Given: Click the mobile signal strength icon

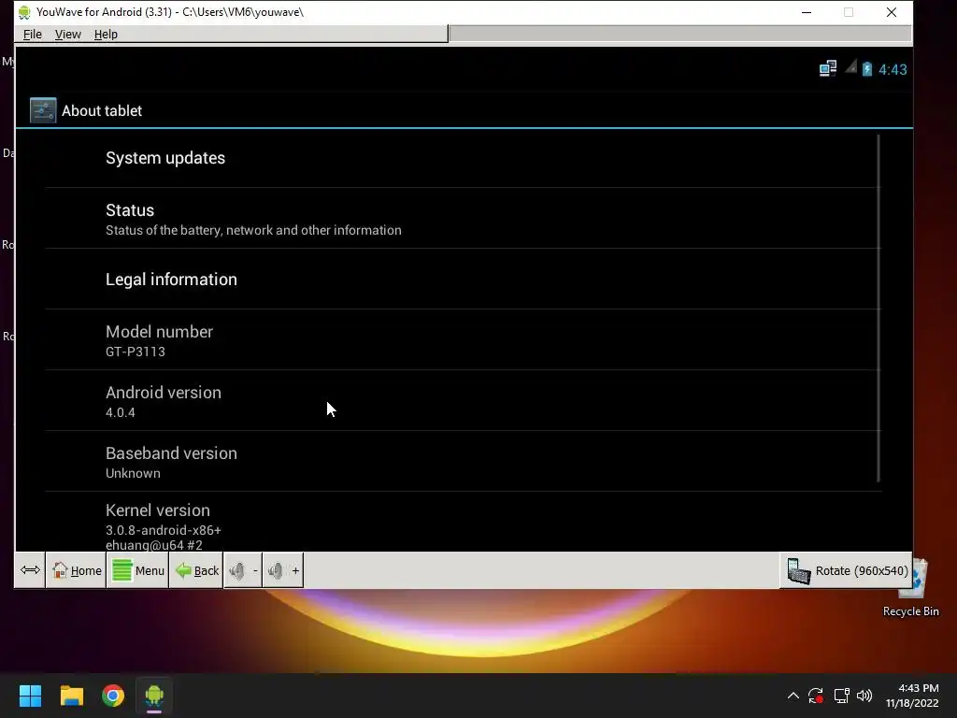Looking at the screenshot, I should point(850,67).
